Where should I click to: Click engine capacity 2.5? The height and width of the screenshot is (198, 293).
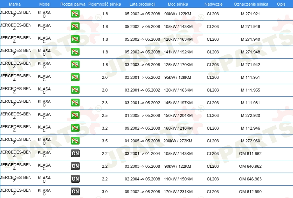pos(105,115)
